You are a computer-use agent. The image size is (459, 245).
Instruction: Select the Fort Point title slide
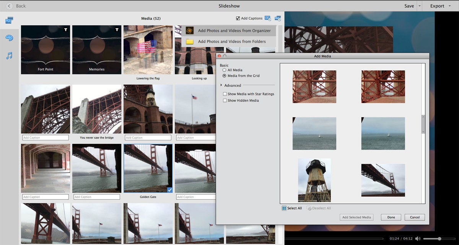tap(46, 50)
